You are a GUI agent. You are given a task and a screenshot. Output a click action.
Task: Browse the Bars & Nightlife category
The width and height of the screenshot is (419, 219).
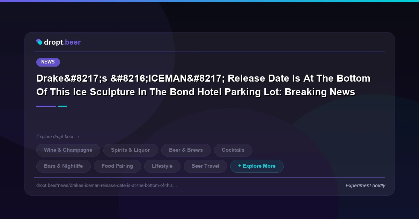coord(63,166)
